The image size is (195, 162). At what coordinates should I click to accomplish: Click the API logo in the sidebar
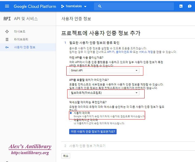pyautogui.click(x=7, y=19)
